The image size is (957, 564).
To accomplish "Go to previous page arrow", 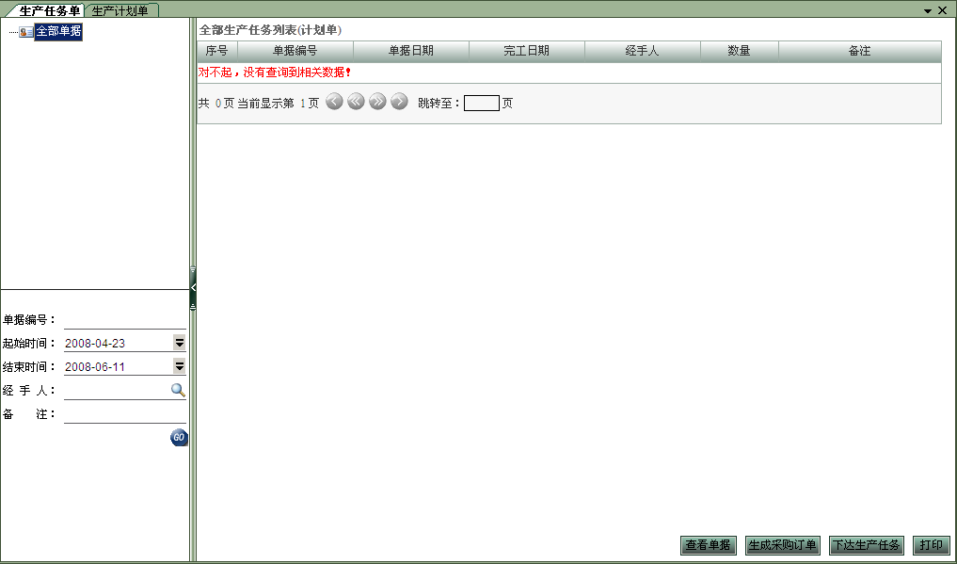I will [334, 102].
